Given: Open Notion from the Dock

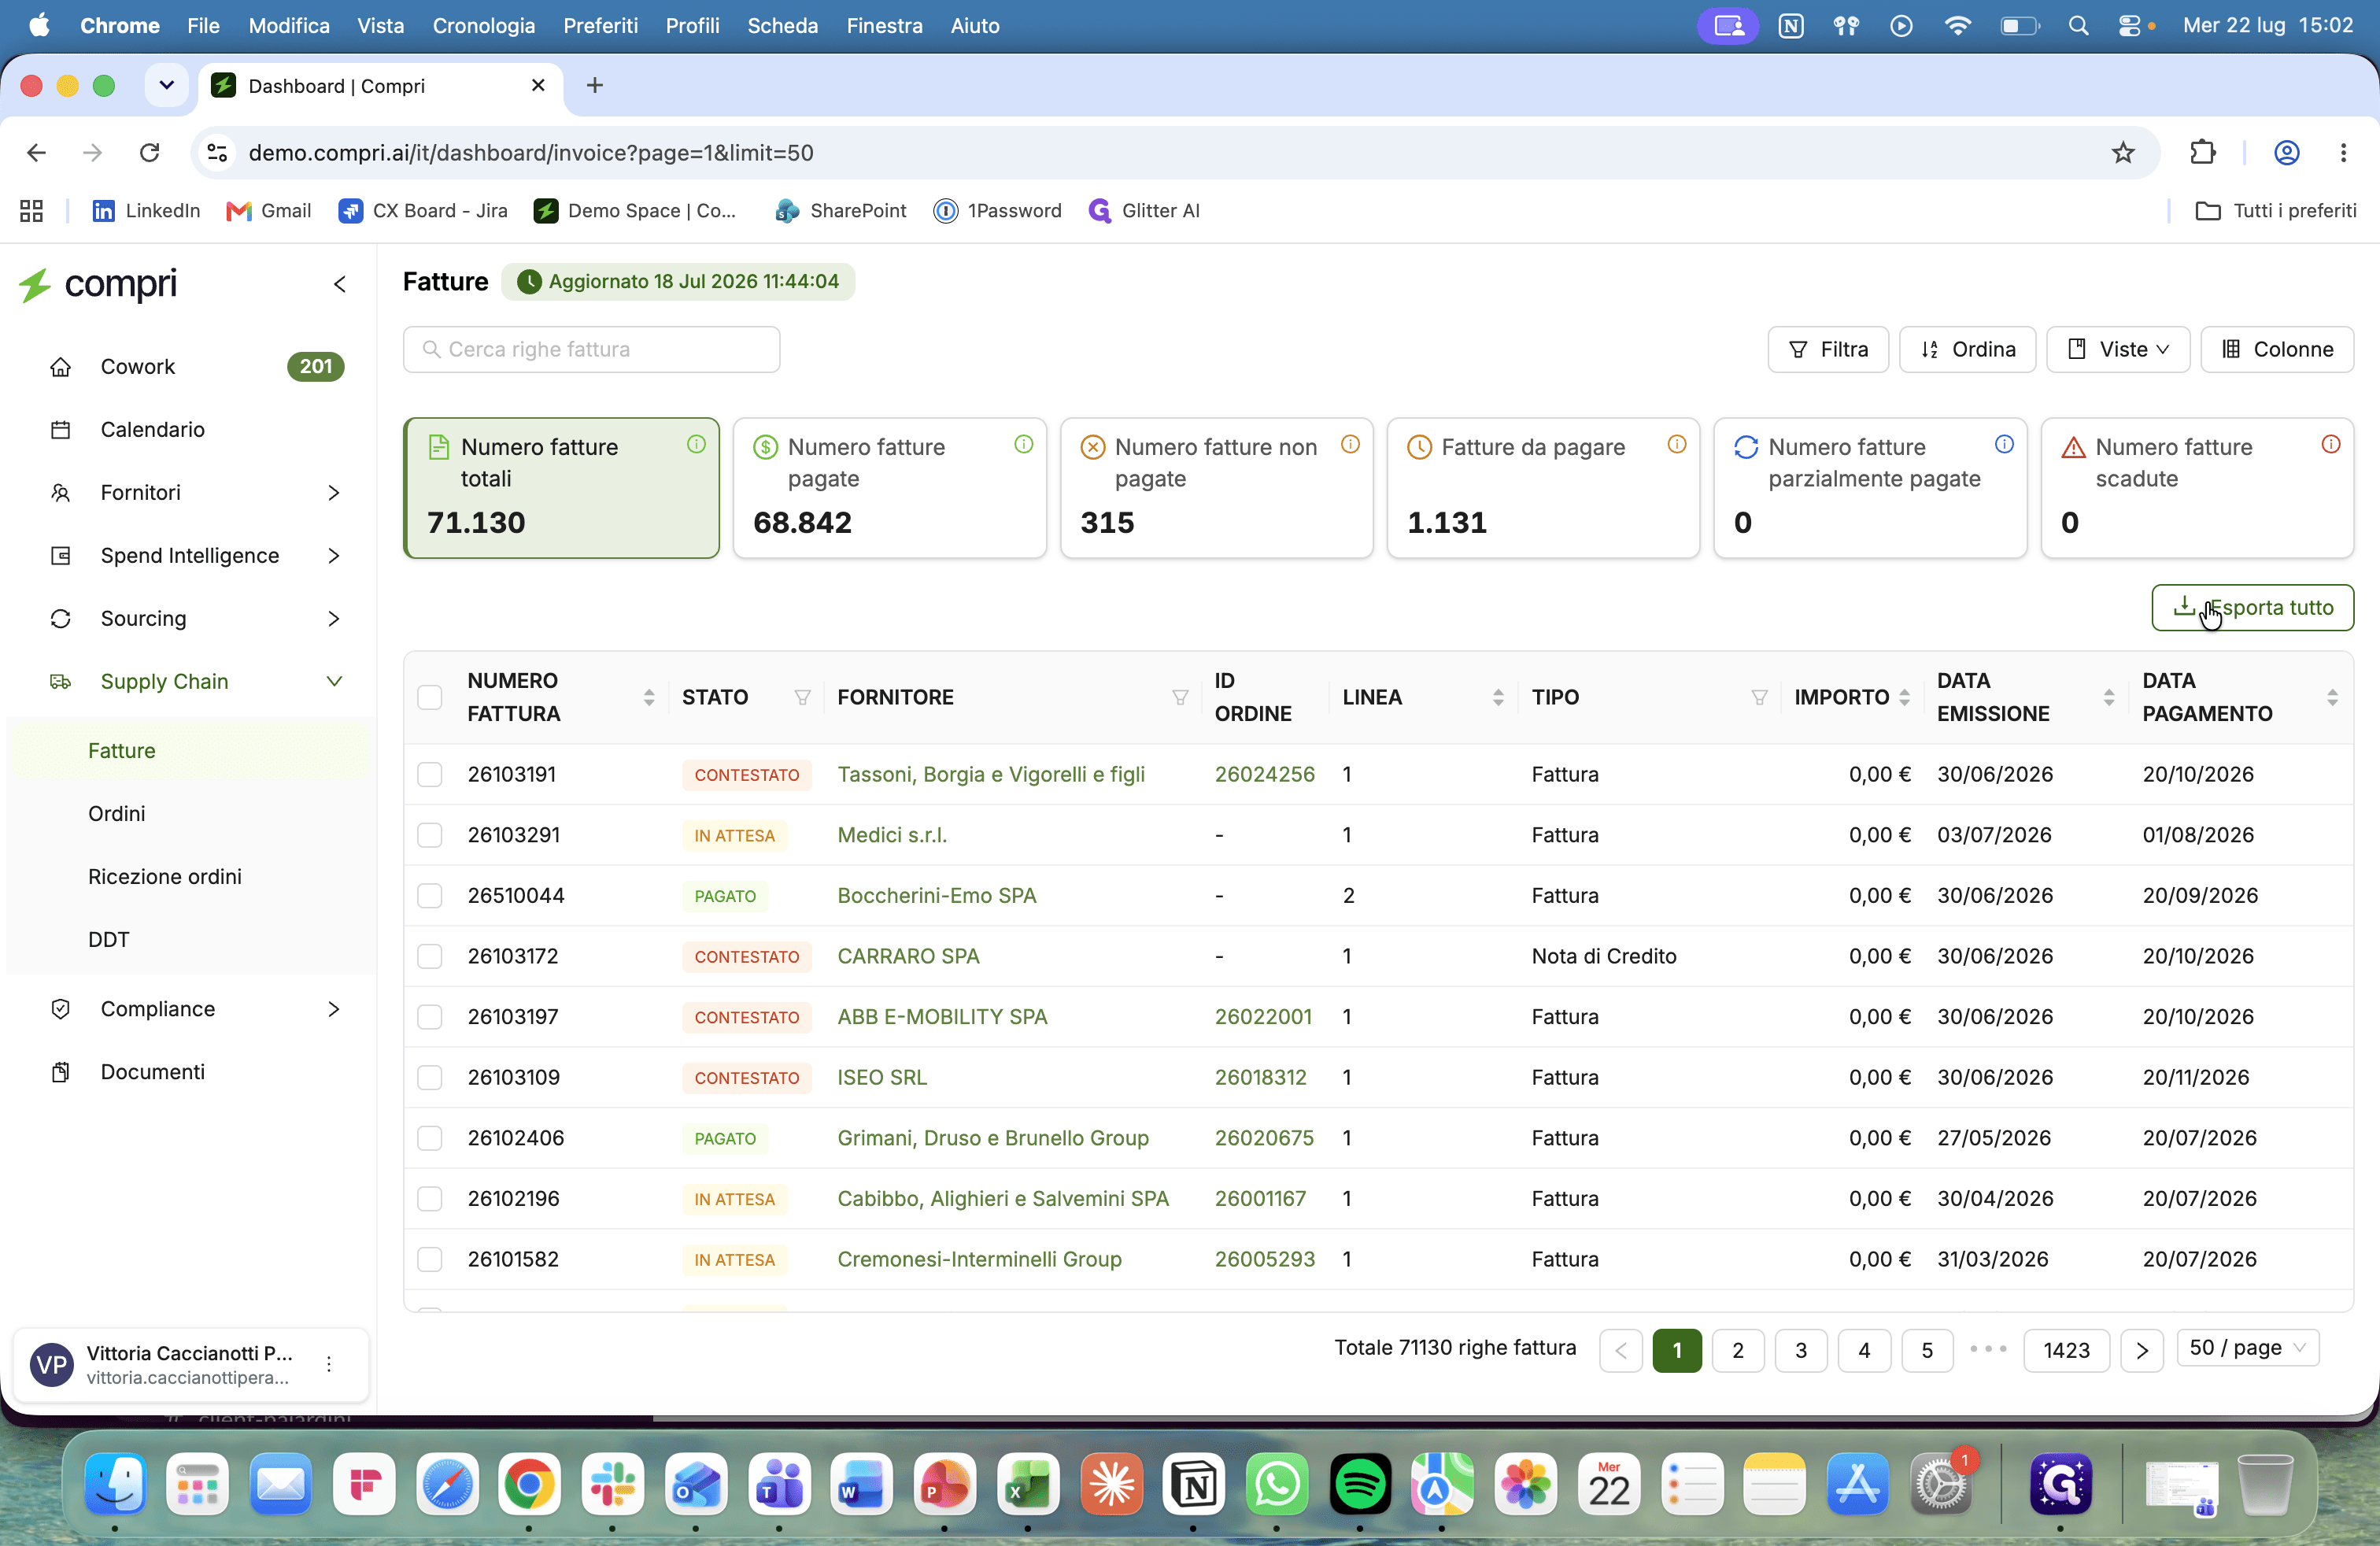Looking at the screenshot, I should tap(1194, 1484).
